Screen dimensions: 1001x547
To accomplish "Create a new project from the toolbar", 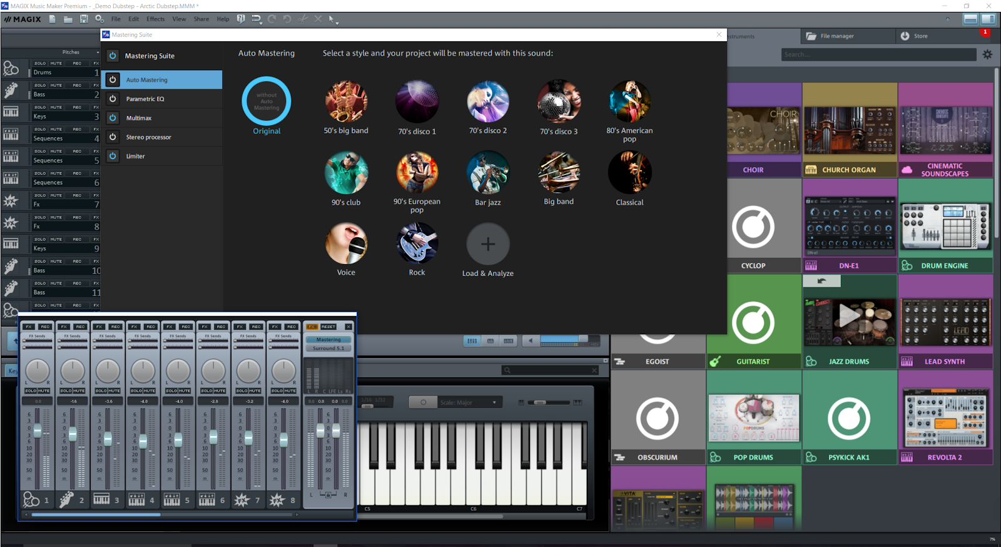I will 53,19.
